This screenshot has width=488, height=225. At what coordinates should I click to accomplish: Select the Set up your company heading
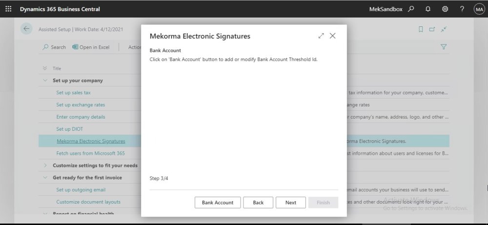click(78, 81)
